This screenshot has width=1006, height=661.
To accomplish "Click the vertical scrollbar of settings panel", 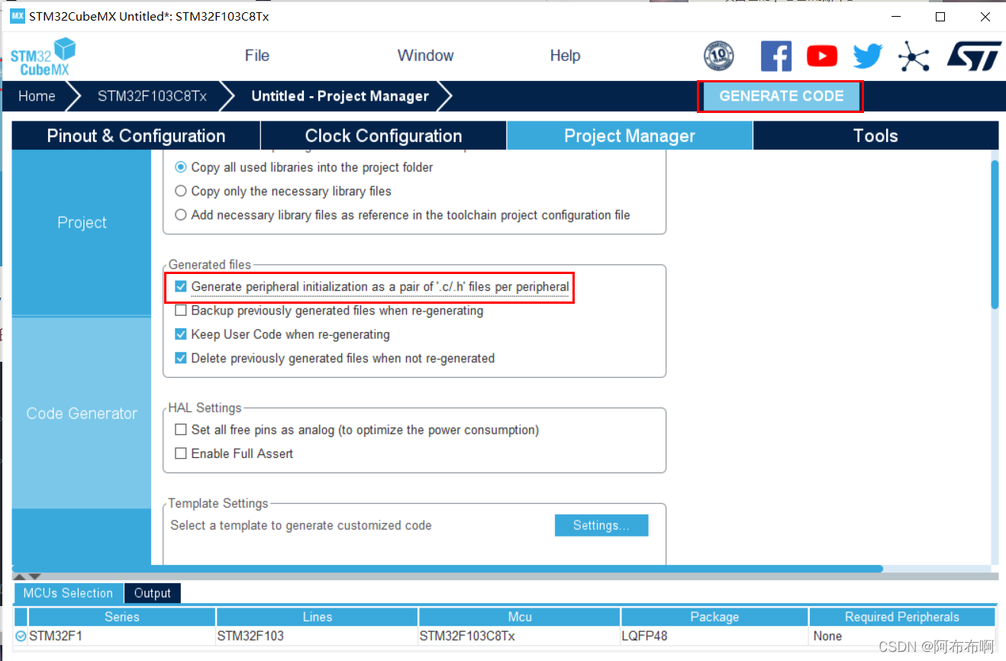I will coord(995,234).
